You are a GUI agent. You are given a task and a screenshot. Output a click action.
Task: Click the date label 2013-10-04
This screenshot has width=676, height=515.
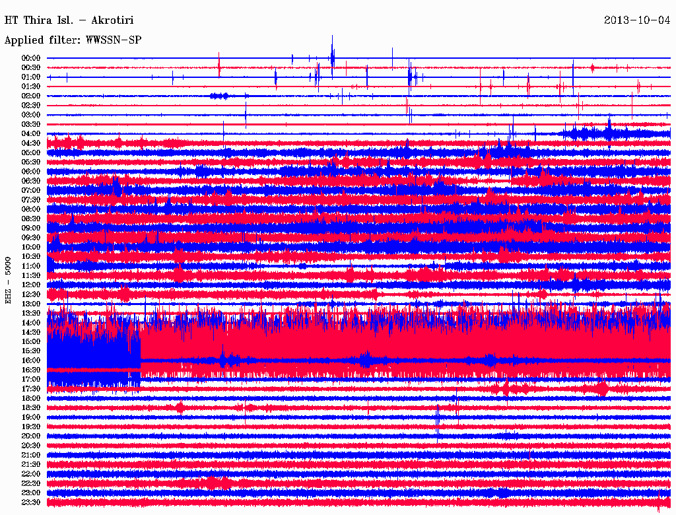pos(637,20)
